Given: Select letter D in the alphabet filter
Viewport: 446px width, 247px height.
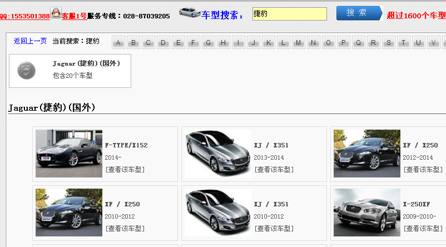Looking at the screenshot, I should (163, 42).
